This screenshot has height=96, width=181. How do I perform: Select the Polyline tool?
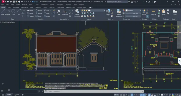(8, 12)
